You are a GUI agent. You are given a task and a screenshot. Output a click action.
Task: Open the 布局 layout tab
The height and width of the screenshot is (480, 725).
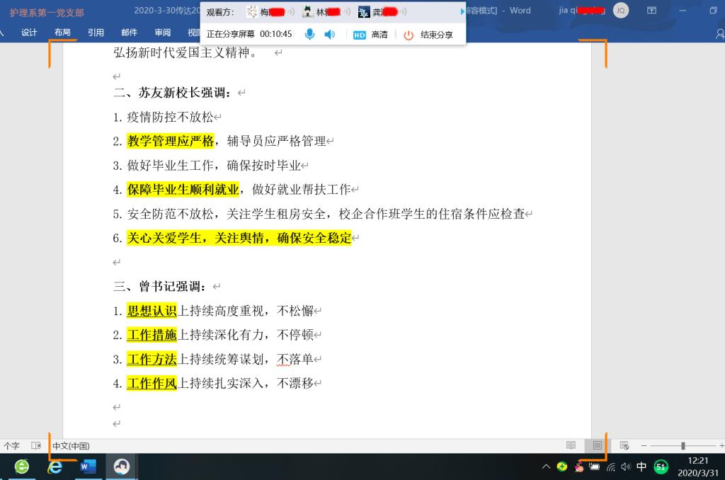click(62, 33)
